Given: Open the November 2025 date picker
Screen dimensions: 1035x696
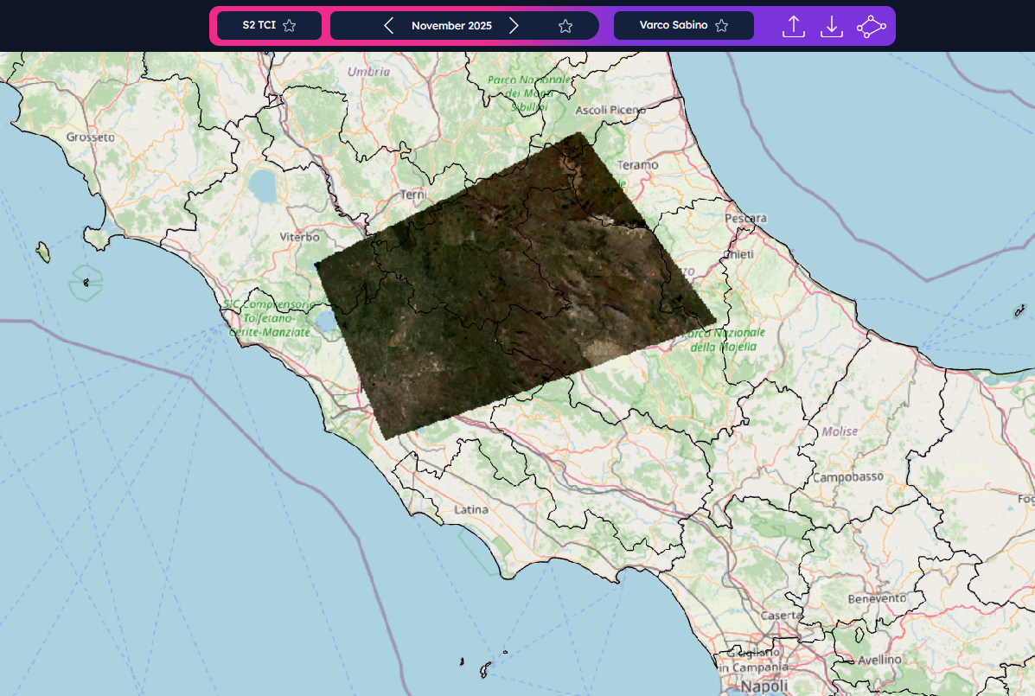Looking at the screenshot, I should coord(451,26).
